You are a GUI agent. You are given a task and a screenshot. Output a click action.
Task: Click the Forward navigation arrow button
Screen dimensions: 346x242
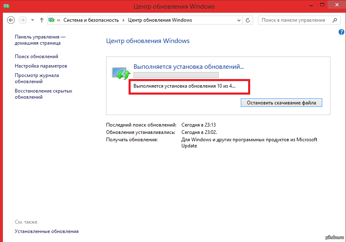coord(23,20)
